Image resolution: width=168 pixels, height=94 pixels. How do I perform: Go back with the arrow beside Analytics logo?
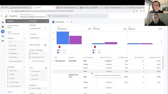(2, 16)
